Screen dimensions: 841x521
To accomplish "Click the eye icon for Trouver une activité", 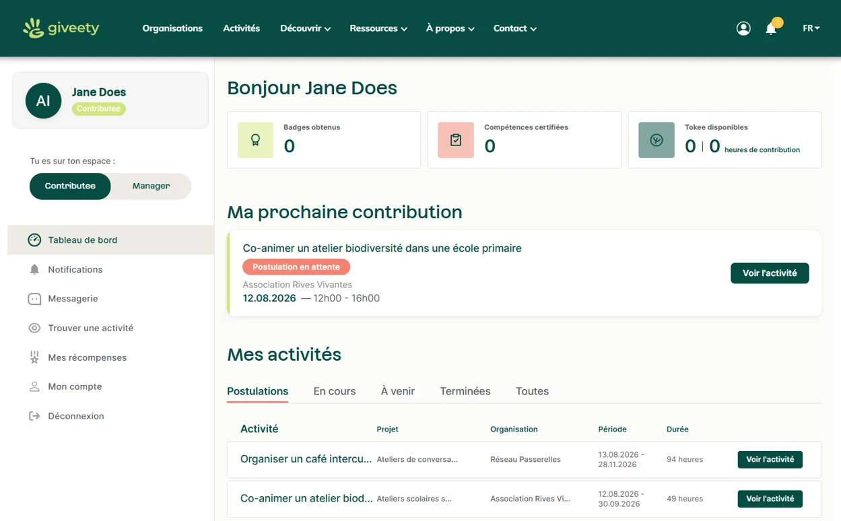I will [x=34, y=328].
